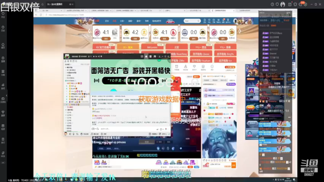Click the voice chat message input box

(127, 129)
